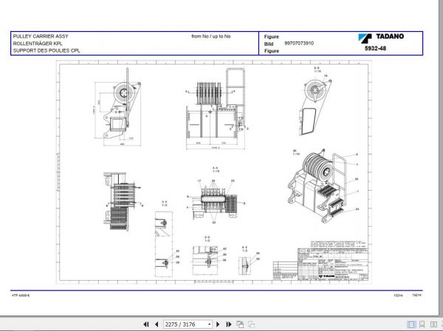Screen dimensions: 443x331
Task: Select continuous scrolling page layout
Action: pos(422,324)
